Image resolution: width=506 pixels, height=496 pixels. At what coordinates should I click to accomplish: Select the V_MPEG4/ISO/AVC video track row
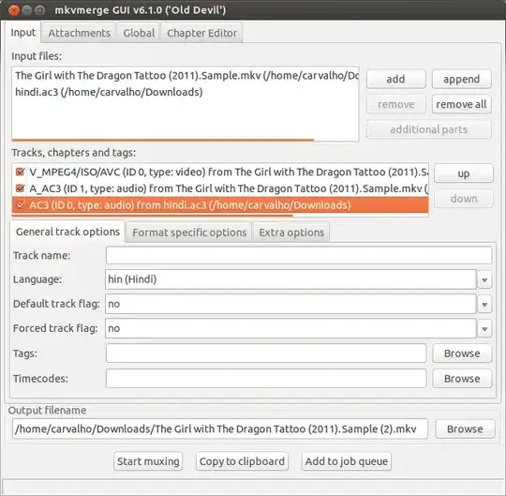(x=220, y=172)
